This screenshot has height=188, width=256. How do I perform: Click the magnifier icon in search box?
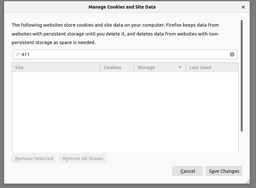pyautogui.click(x=18, y=55)
